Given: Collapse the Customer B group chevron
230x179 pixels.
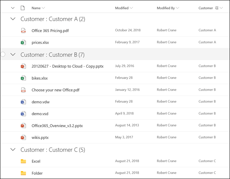Looking at the screenshot, I should 13,55.
